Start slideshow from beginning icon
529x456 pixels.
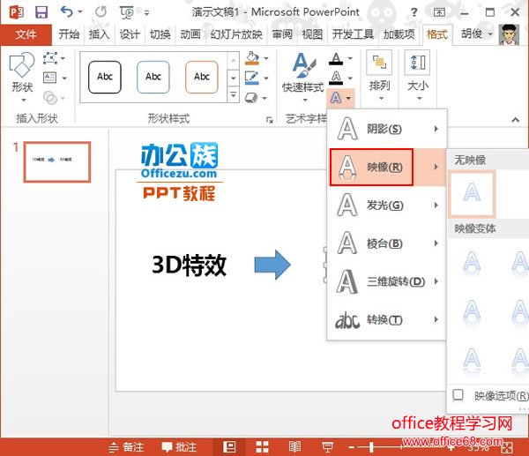126,12
